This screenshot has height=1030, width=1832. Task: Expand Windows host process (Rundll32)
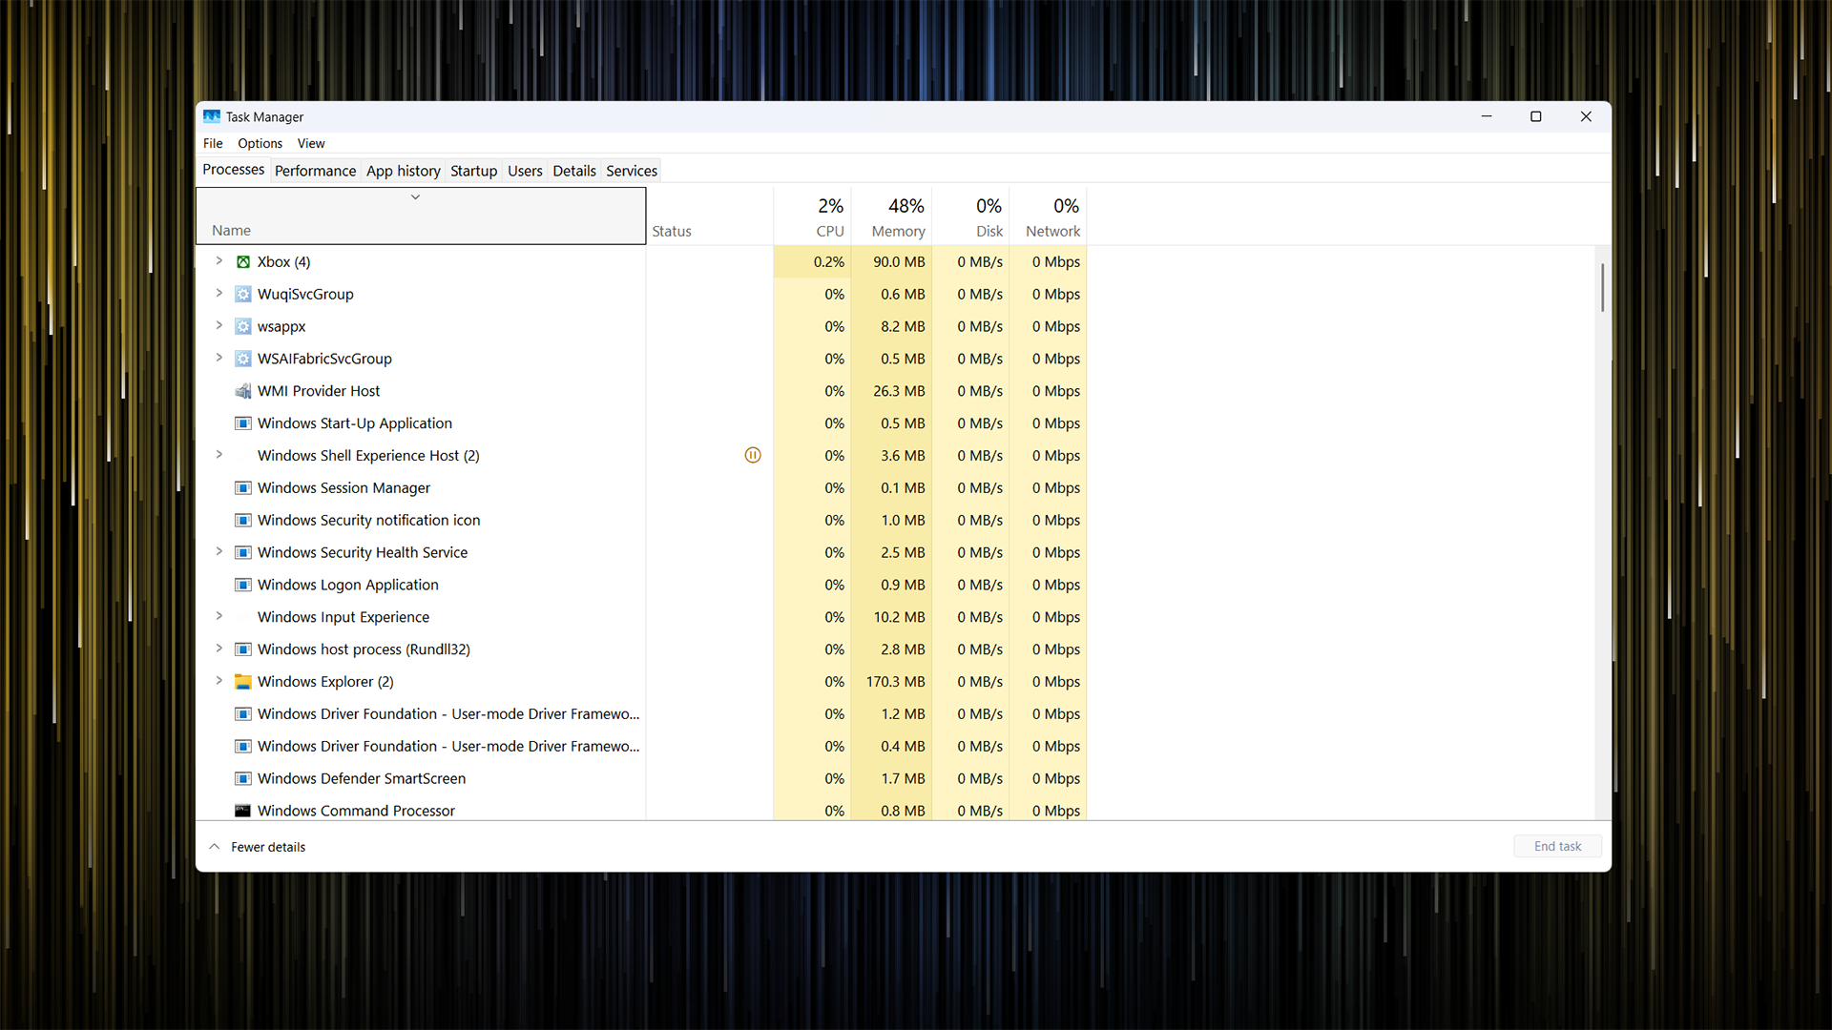219,649
